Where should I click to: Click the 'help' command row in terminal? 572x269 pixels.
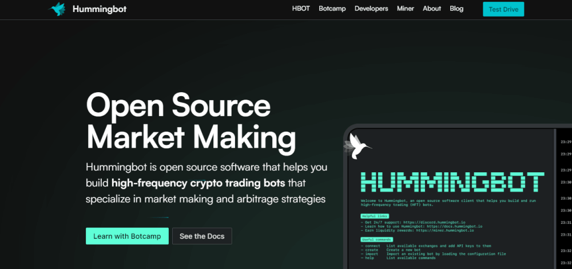coord(398,258)
